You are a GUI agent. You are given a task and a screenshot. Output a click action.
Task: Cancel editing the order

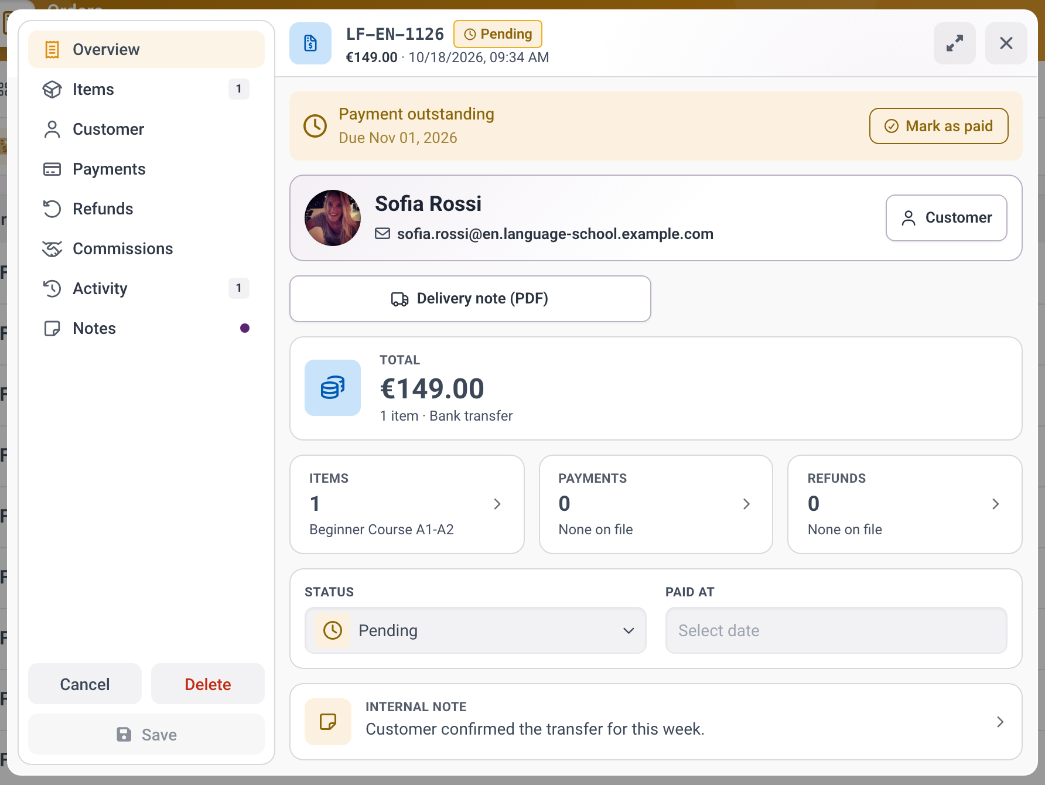click(x=85, y=684)
